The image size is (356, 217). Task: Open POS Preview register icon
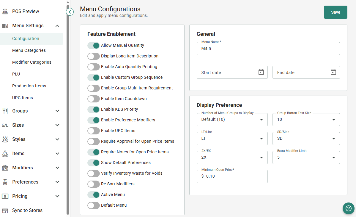5,11
